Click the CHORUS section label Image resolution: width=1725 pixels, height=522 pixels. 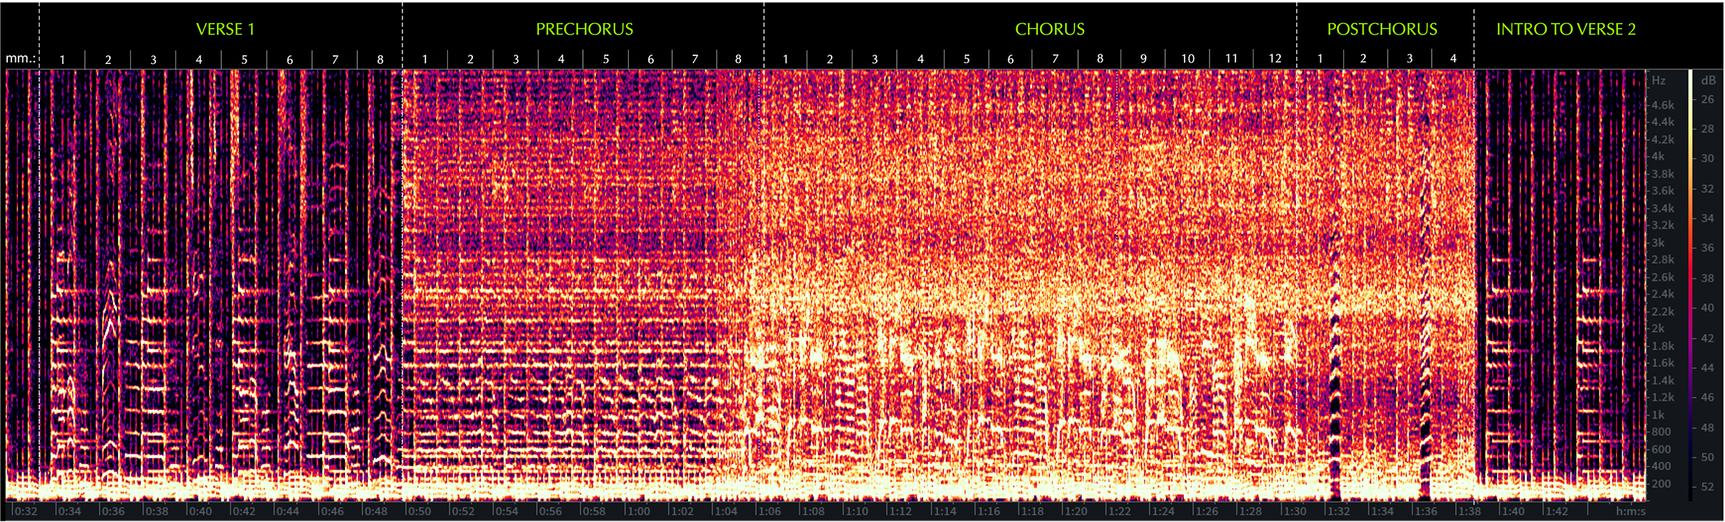click(x=1049, y=29)
